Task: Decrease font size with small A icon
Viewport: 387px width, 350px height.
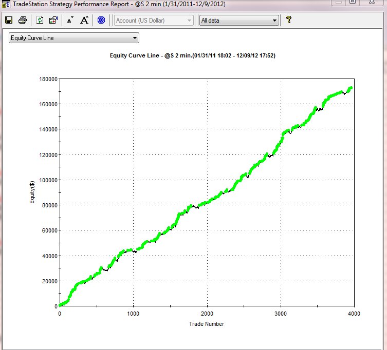Action: 70,21
